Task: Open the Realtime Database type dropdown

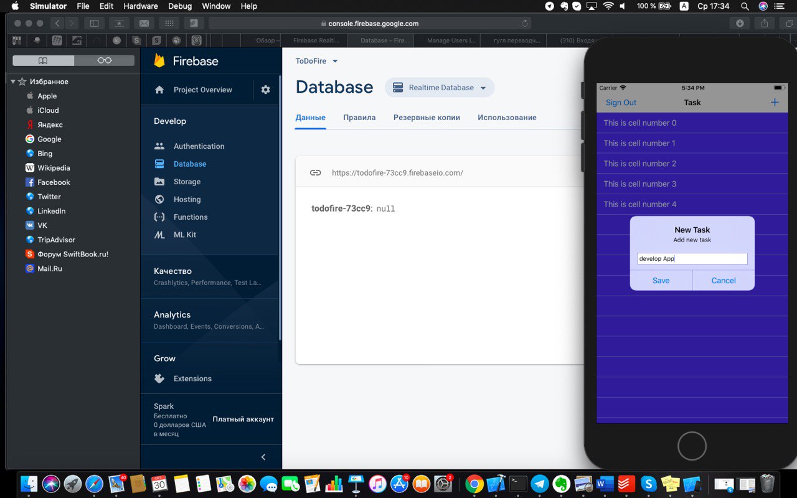Action: [440, 88]
